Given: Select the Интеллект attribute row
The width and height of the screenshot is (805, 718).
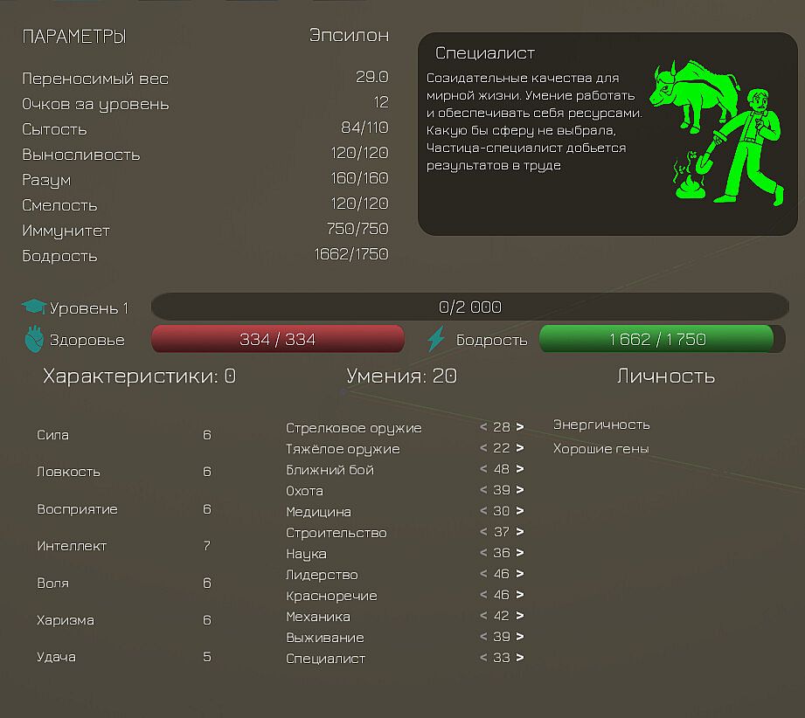Looking at the screenshot, I should [124, 546].
